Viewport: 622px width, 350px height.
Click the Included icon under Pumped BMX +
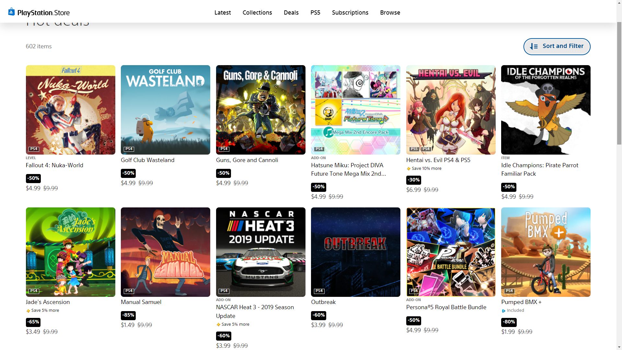point(503,311)
